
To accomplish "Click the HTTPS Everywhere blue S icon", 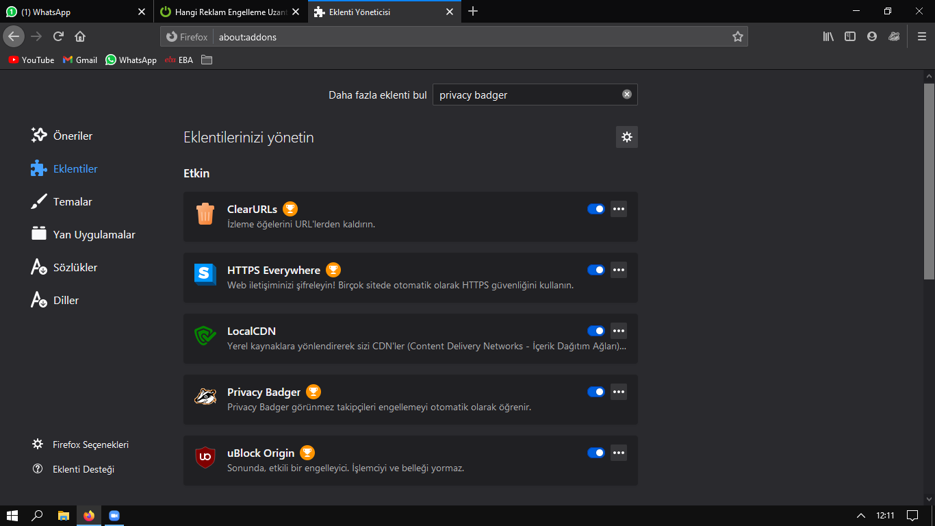I will pyautogui.click(x=205, y=275).
